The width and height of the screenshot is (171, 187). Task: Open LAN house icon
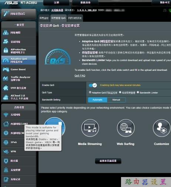[6, 124]
